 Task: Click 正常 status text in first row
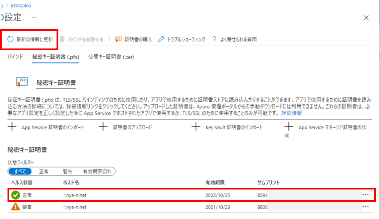(27, 195)
